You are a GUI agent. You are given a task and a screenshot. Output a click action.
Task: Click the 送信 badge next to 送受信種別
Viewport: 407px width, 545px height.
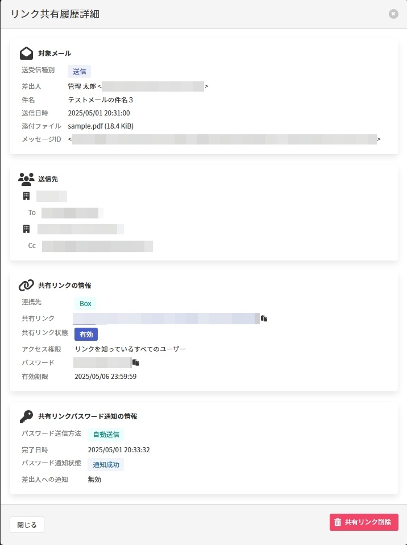(79, 71)
